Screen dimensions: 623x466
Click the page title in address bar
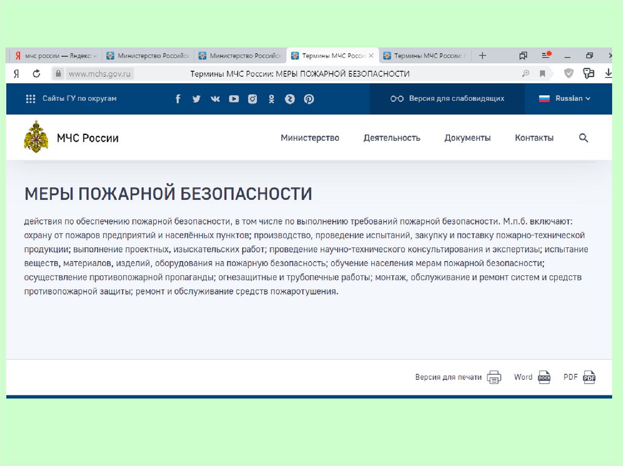(300, 74)
